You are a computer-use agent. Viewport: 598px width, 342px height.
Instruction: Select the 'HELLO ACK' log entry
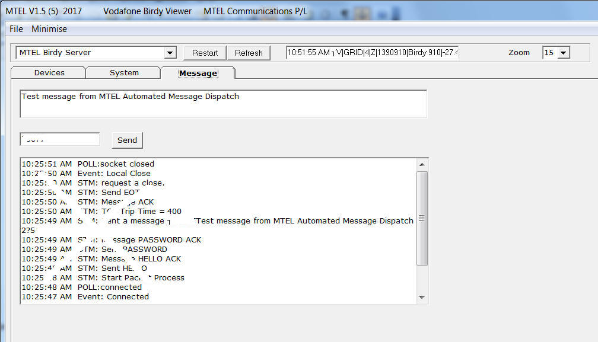101,259
